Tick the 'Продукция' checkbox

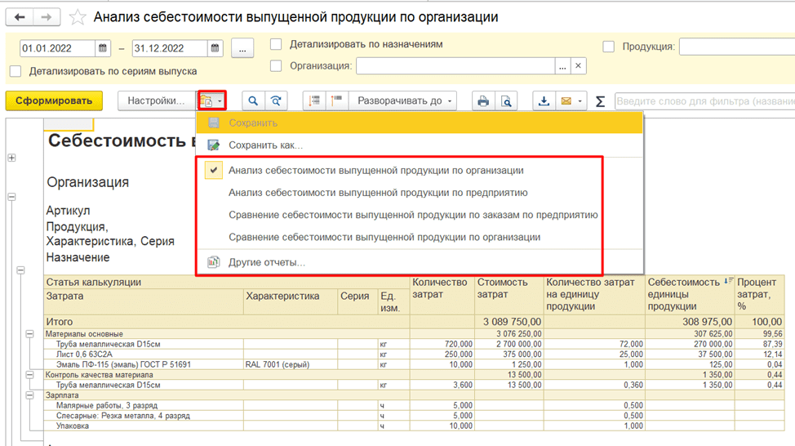click(609, 47)
